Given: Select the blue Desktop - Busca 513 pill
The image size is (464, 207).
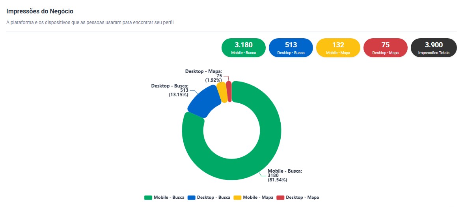Looking at the screenshot, I should click(291, 48).
